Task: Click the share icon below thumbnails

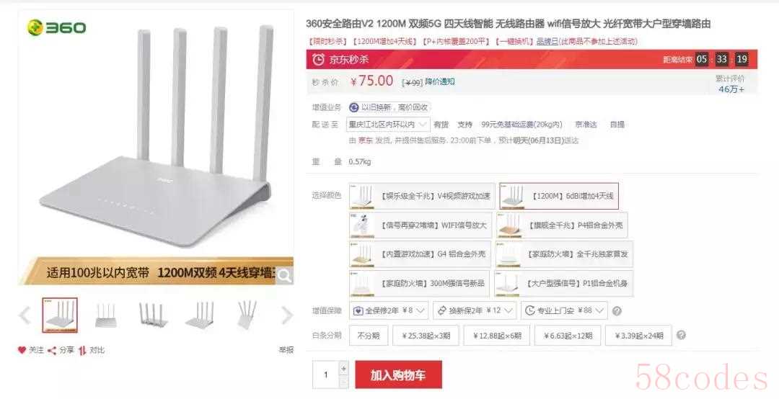Action: [52, 350]
